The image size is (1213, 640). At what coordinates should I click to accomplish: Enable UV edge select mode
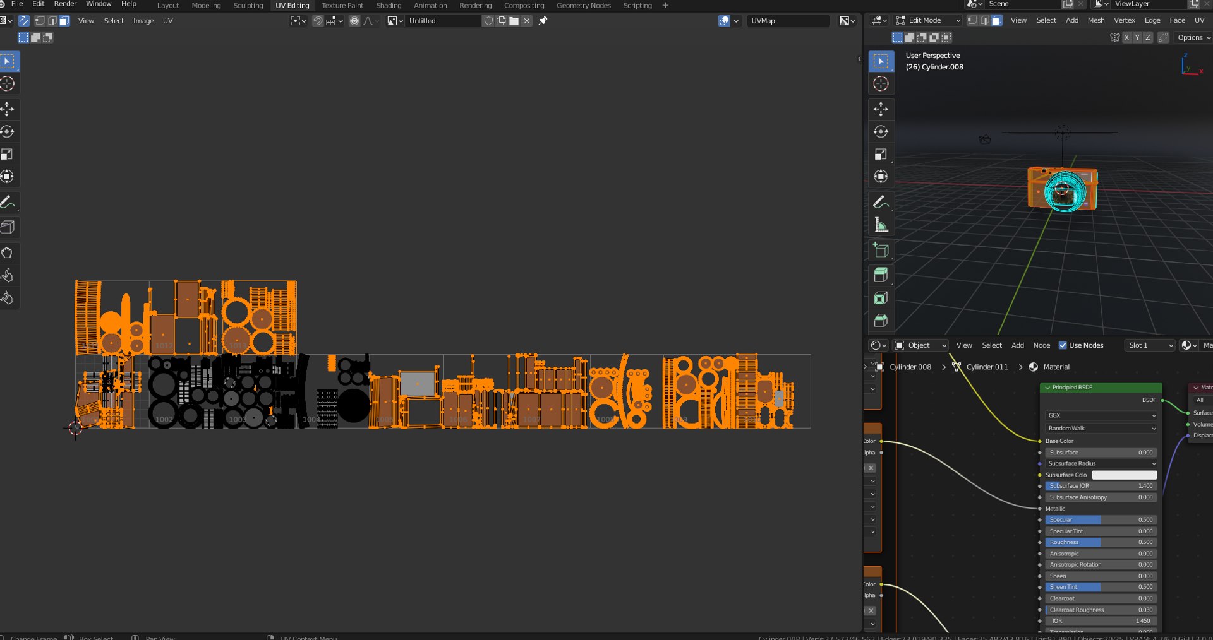point(52,21)
